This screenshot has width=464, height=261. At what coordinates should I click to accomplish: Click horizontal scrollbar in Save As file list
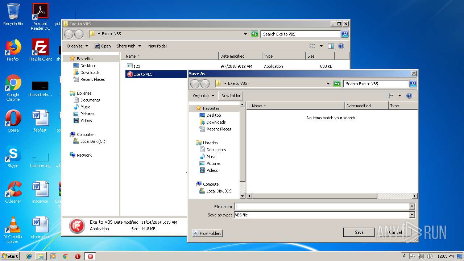[315, 196]
